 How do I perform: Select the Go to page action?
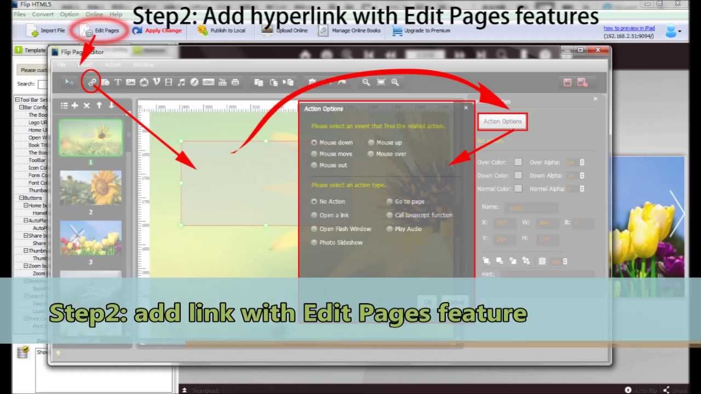click(390, 201)
